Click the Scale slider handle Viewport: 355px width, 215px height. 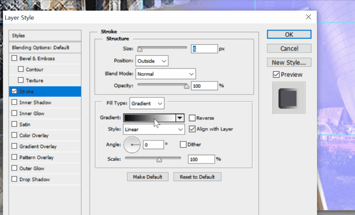pos(159,160)
